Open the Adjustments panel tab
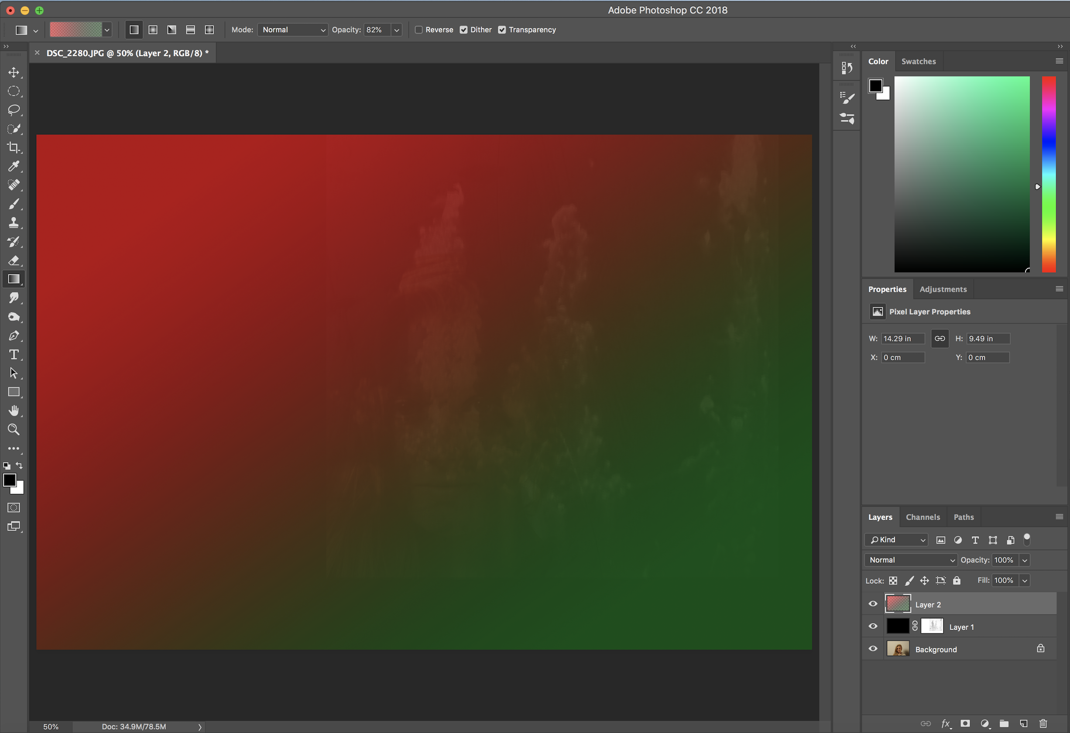 tap(943, 289)
